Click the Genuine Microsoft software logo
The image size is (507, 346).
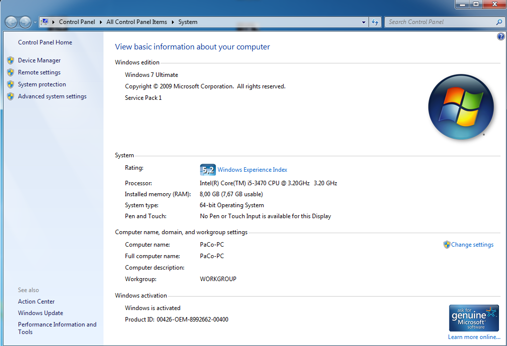[473, 318]
